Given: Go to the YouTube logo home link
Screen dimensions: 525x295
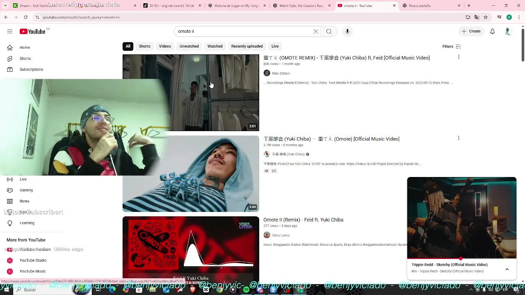Looking at the screenshot, I should tap(32, 32).
